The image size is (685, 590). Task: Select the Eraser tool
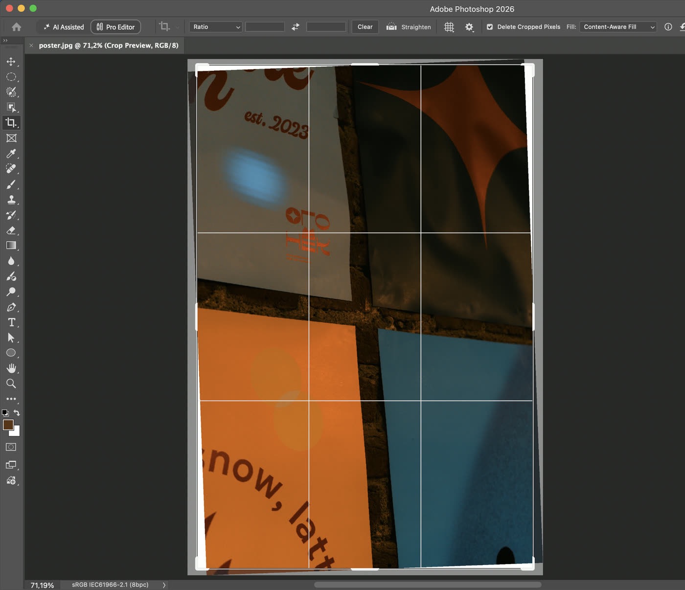11,230
